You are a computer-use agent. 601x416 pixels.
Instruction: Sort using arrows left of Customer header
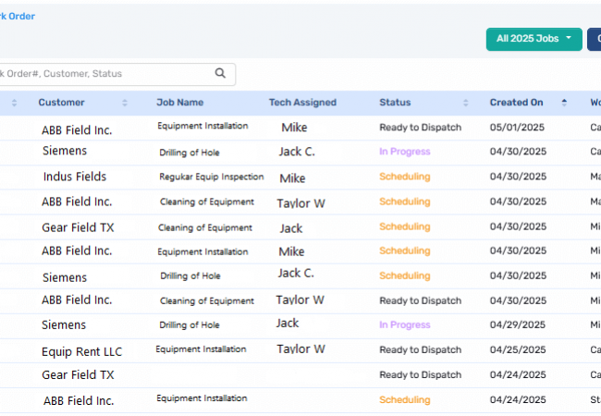pos(14,103)
